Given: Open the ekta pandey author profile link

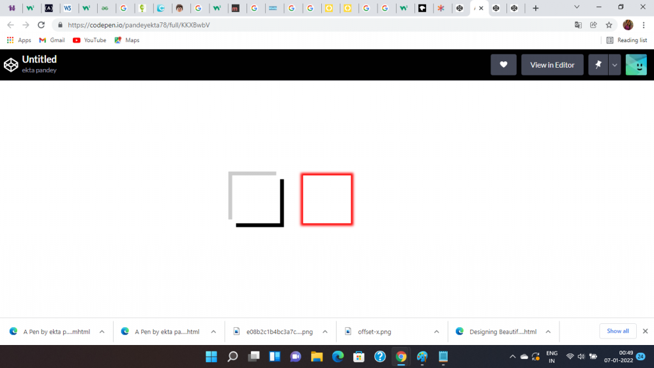Looking at the screenshot, I should (x=40, y=70).
